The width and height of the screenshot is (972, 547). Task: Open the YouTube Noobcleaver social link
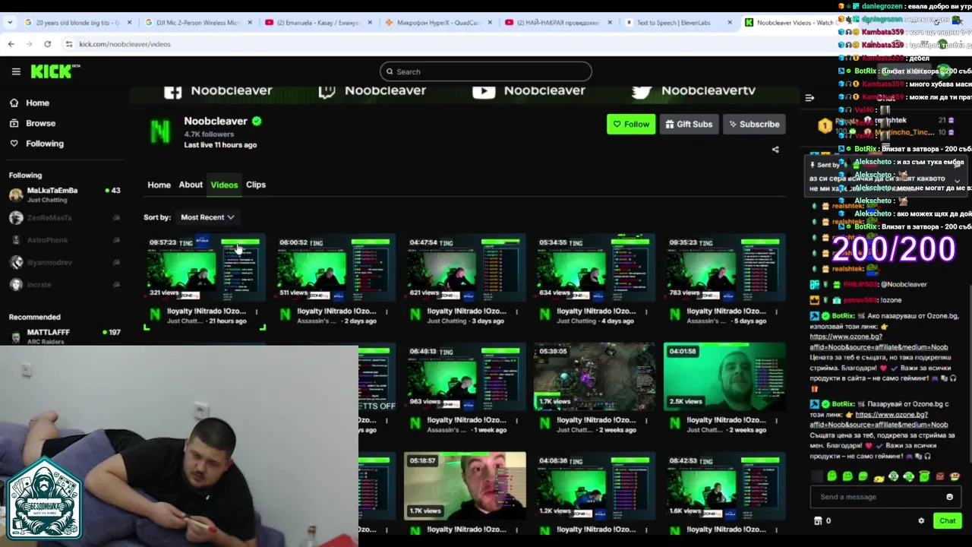(x=529, y=90)
